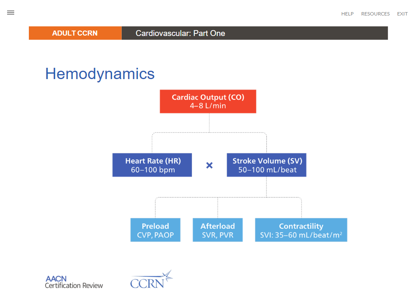Click the 50–100 mL/beat value text

click(x=267, y=170)
